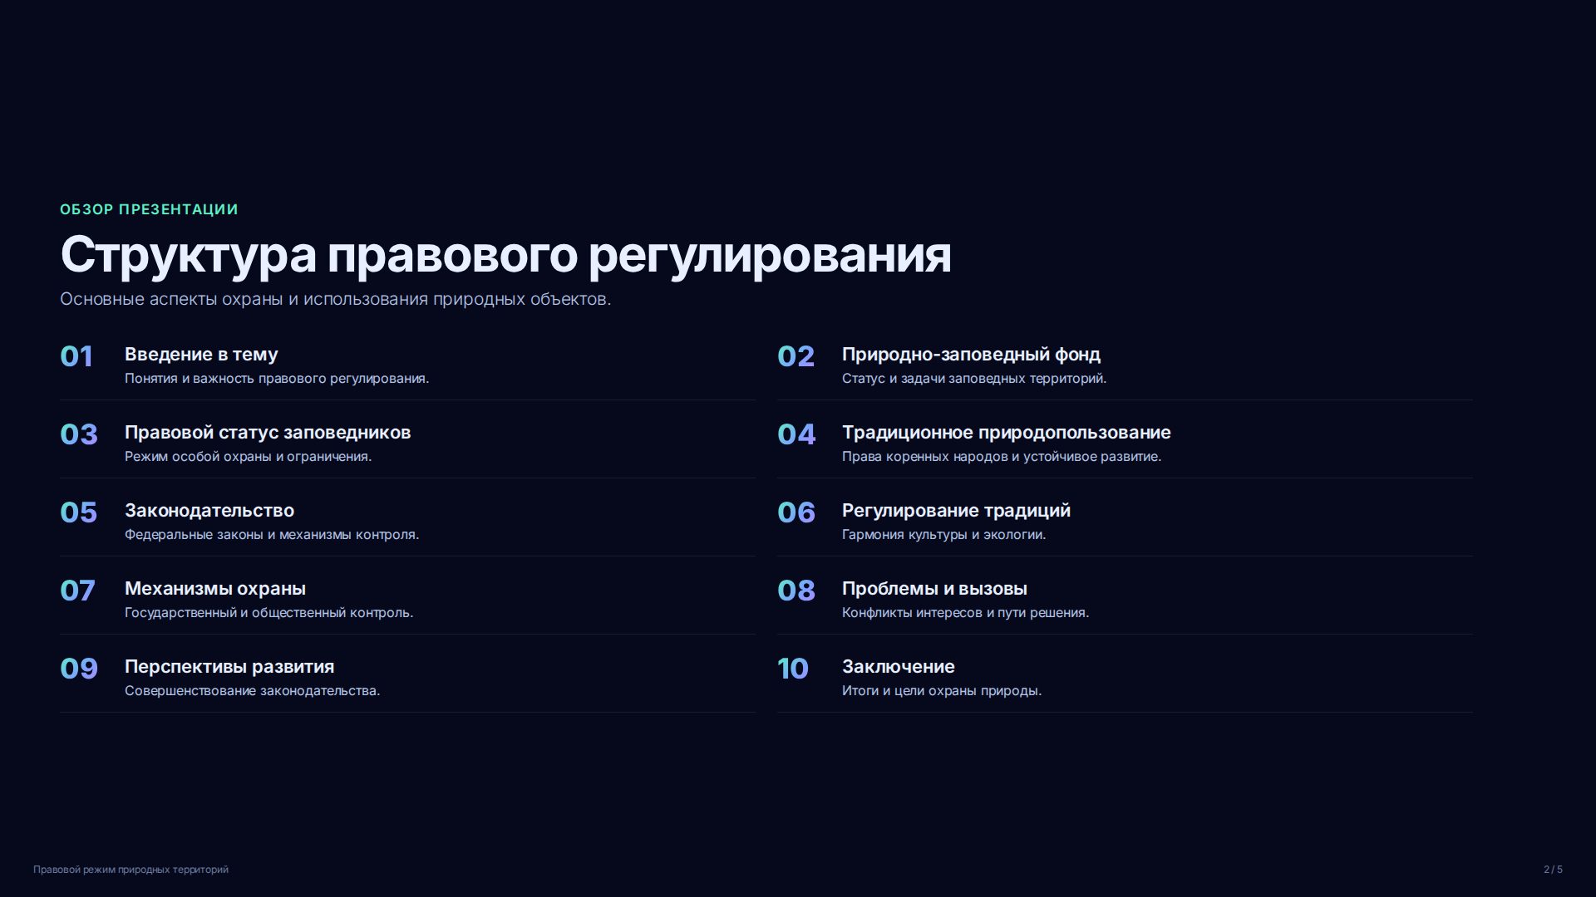The width and height of the screenshot is (1596, 897).
Task: Click the number 04
Action: [x=796, y=434]
